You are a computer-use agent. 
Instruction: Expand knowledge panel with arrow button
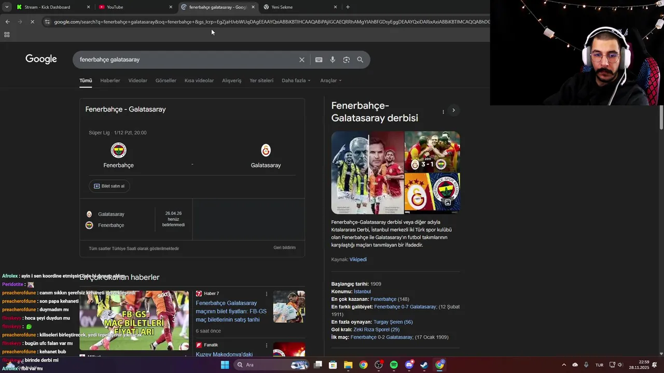click(453, 110)
